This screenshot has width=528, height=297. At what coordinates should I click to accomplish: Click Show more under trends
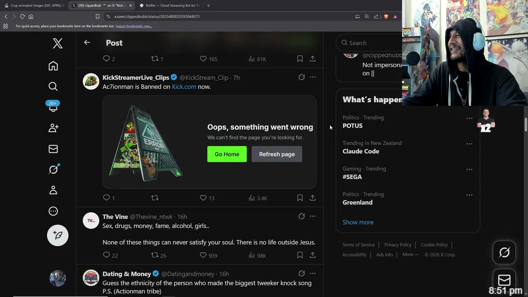358,222
